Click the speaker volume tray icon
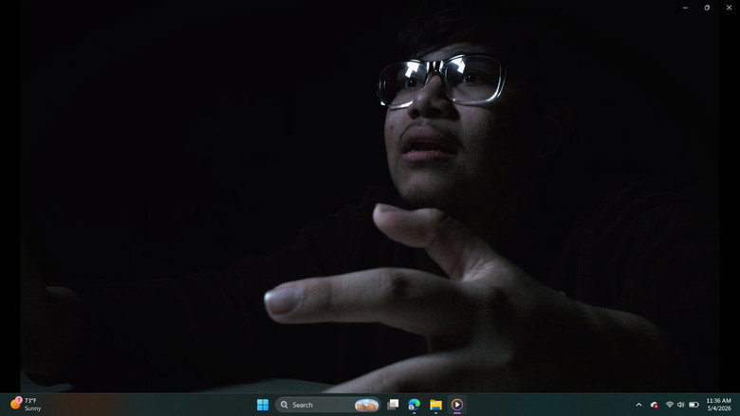 tap(680, 405)
